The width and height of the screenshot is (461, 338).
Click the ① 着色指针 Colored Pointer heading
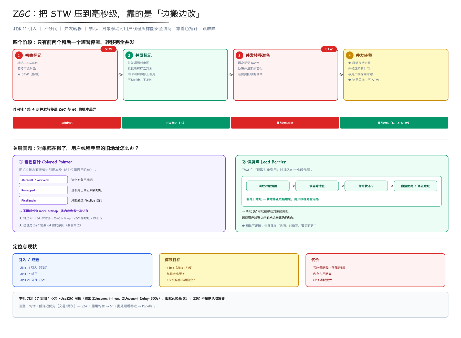[46, 162]
